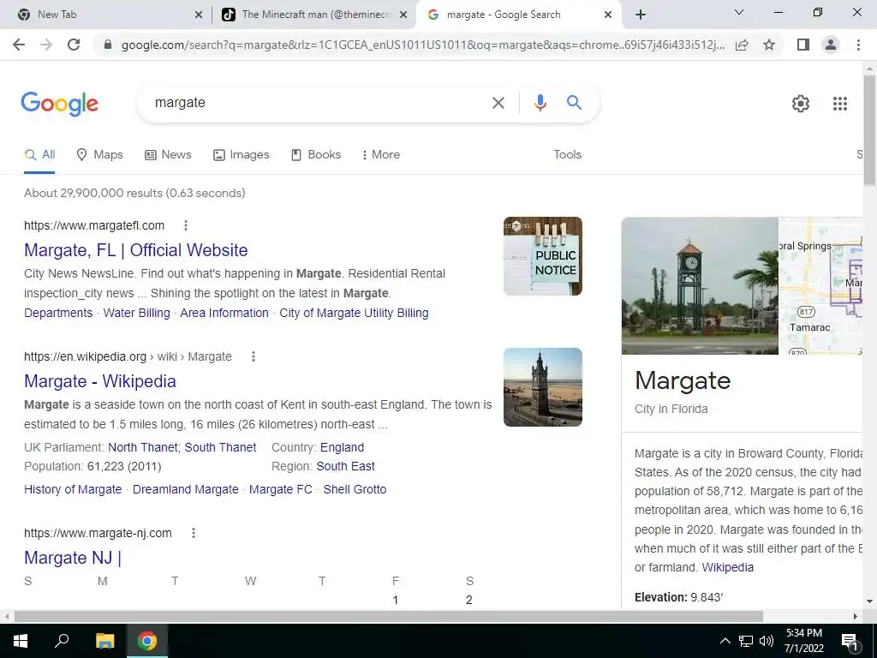Start voice search with the microphone icon
This screenshot has height=658, width=877.
540,103
